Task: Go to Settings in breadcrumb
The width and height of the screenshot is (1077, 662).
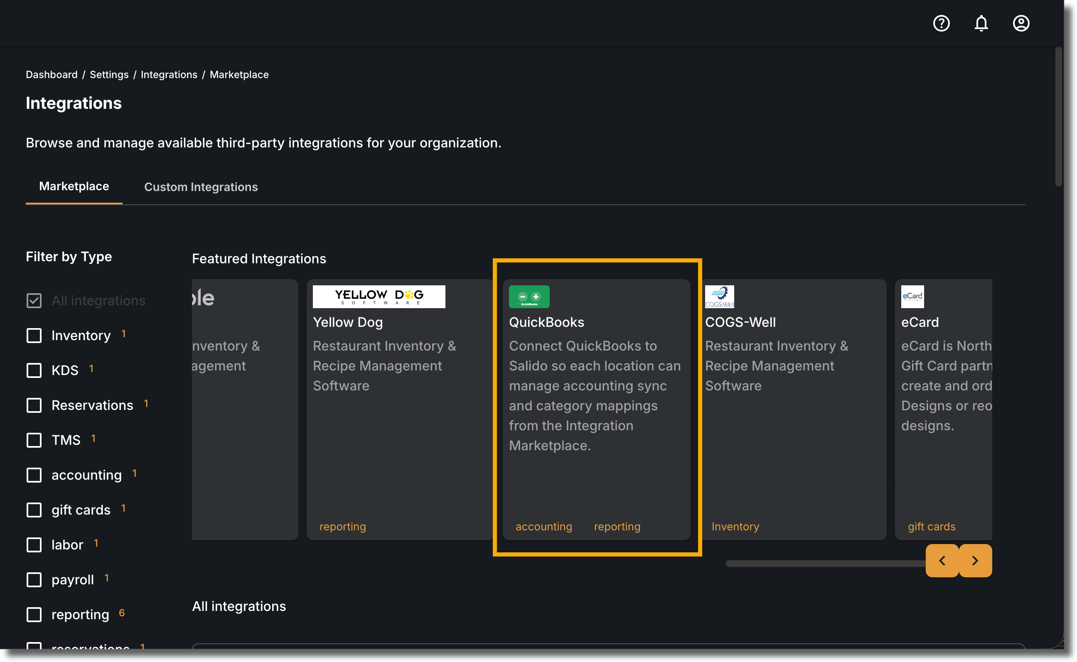Action: coord(109,74)
